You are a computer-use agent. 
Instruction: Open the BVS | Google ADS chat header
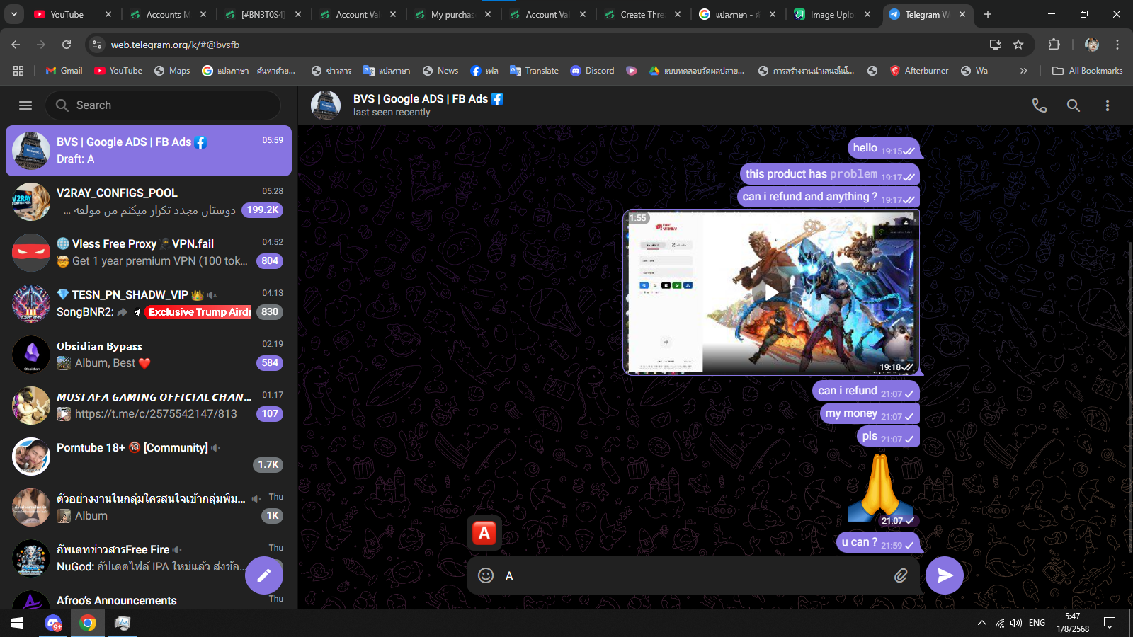coord(428,105)
